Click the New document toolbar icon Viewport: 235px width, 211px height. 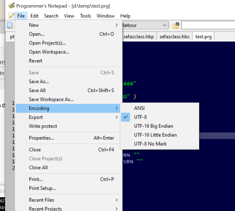[x=10, y=25]
